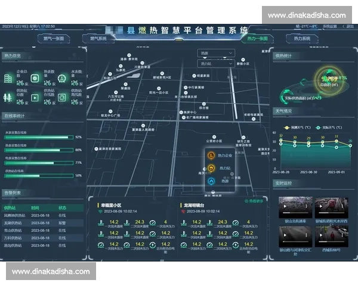Open the 热源 dropdown on the map
Image resolution: width=358 pixels, height=286 pixels.
(x=216, y=53)
